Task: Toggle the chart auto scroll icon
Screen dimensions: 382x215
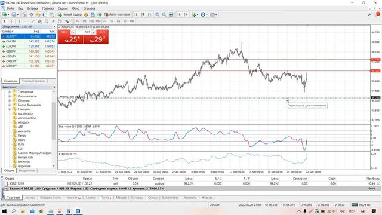Action: [x=179, y=14]
